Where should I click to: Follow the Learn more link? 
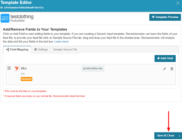point(62,42)
